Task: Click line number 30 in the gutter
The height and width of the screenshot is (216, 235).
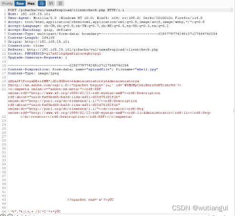Action: tap(4, 149)
